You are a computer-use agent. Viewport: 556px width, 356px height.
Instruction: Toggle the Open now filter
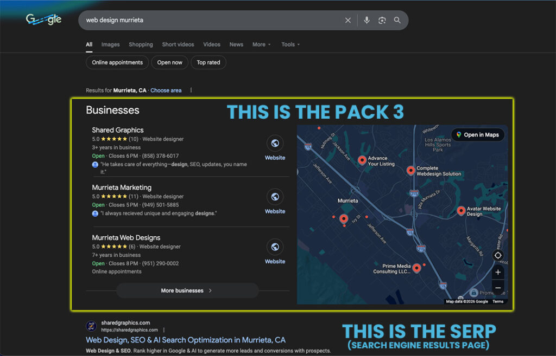click(169, 62)
